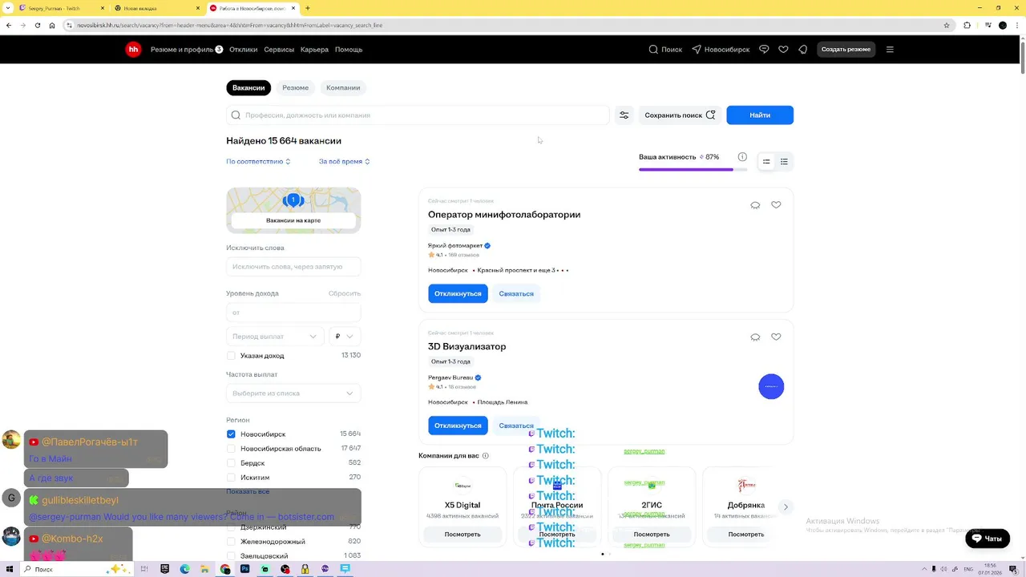This screenshot has width=1026, height=577.
Task: Open advanced search filters icon
Action: [624, 115]
